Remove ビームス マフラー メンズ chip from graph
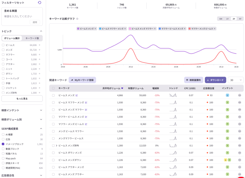Screen dimensions: 245x178 125,29
